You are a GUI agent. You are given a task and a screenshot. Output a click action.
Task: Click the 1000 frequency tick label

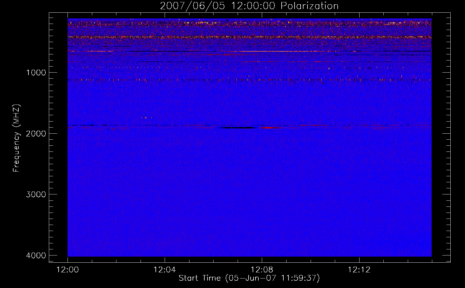(x=36, y=73)
